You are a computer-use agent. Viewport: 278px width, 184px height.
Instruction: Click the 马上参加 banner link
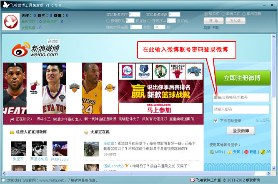tap(159, 110)
